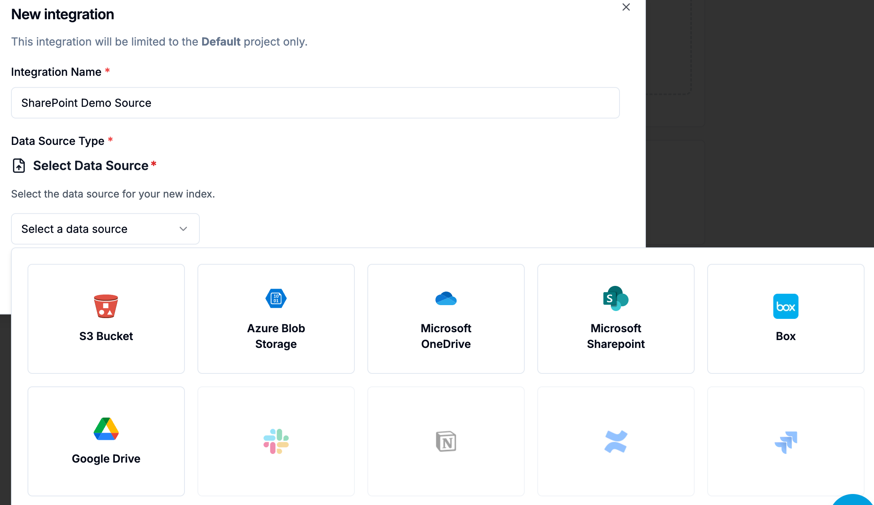Choose the Jira logo tile
The image size is (874, 505).
tap(785, 441)
